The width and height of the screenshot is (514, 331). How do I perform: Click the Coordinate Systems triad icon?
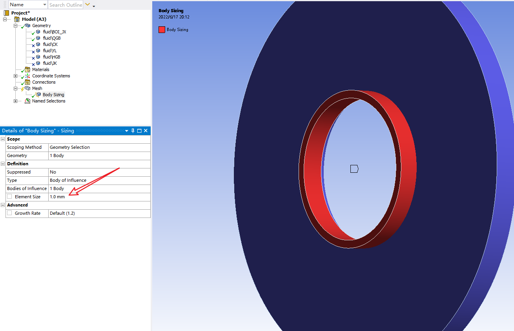tap(27, 76)
